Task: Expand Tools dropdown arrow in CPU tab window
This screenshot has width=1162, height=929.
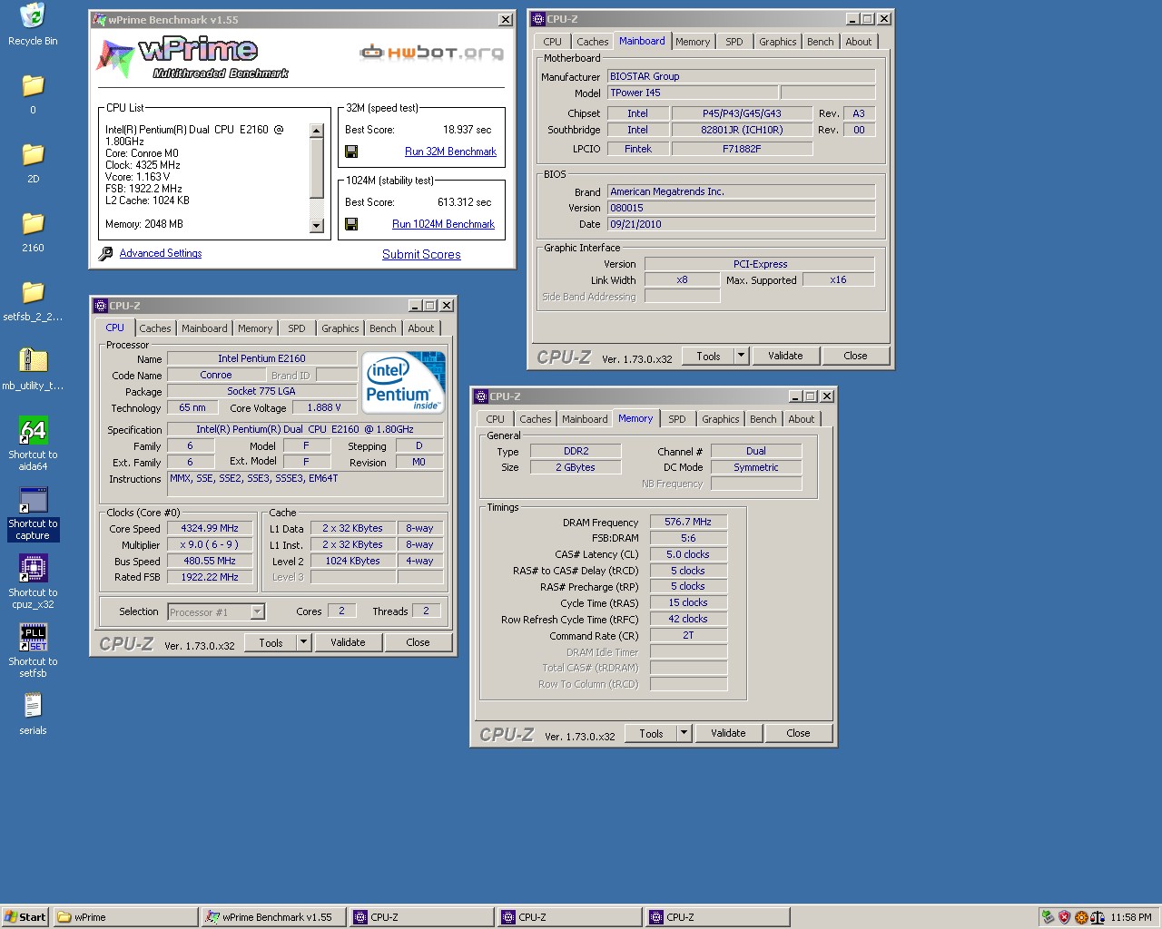Action: pos(304,642)
